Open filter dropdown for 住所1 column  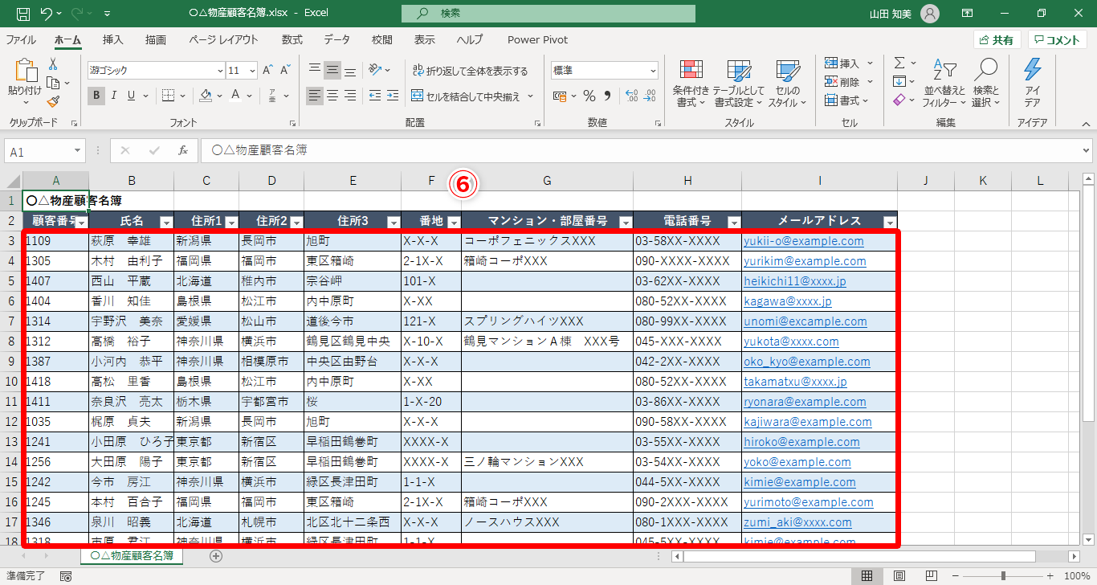coord(230,222)
